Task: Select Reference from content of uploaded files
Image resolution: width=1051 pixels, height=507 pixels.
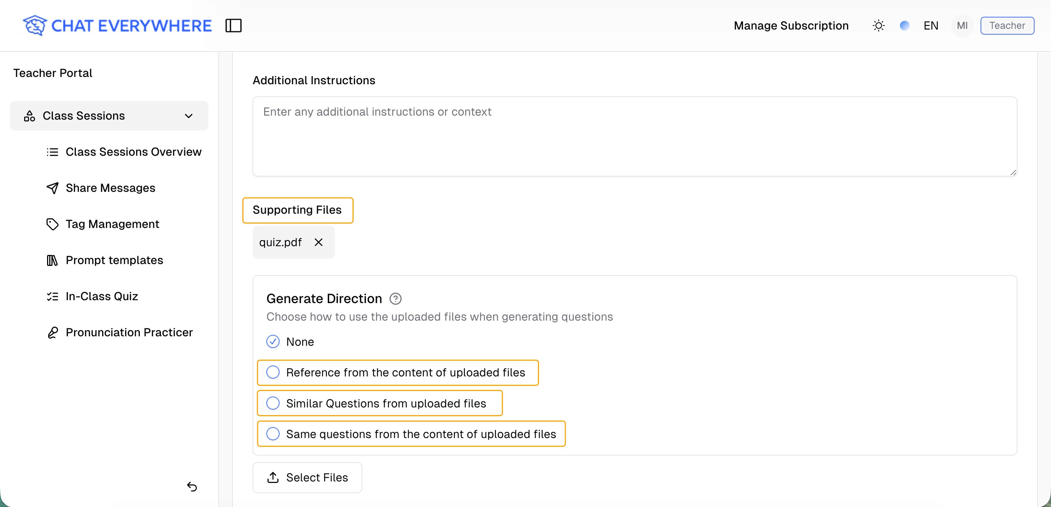Action: click(273, 372)
